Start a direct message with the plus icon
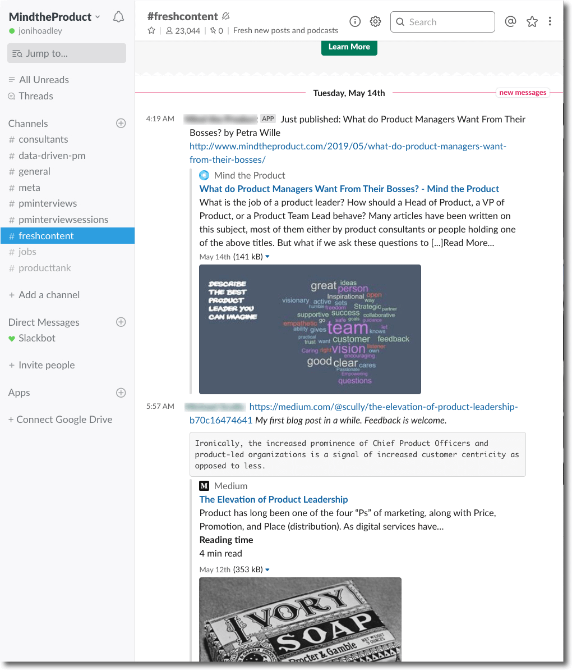Viewport: 572px width, 670px height. [x=121, y=322]
